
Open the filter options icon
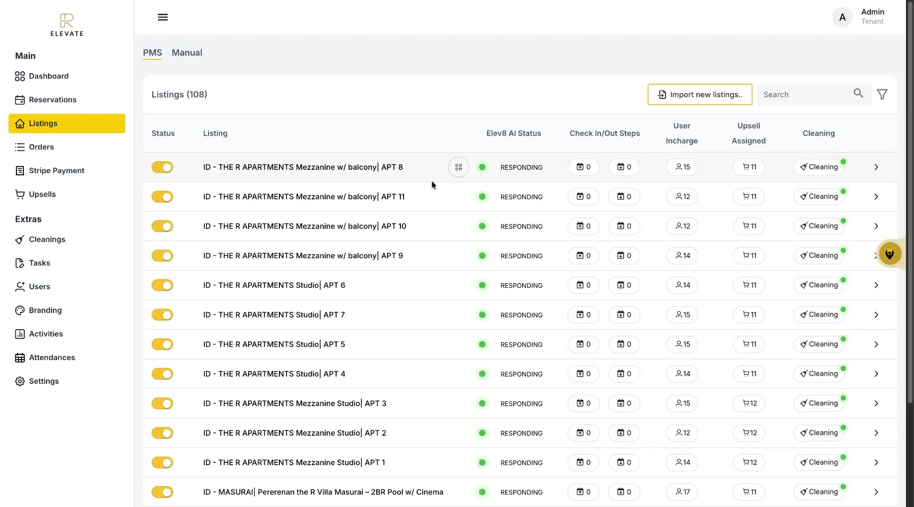pyautogui.click(x=882, y=94)
